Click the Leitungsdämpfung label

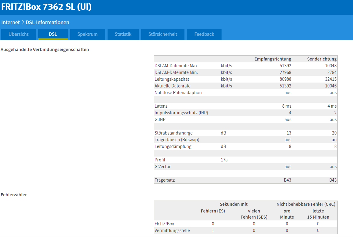(x=173, y=146)
